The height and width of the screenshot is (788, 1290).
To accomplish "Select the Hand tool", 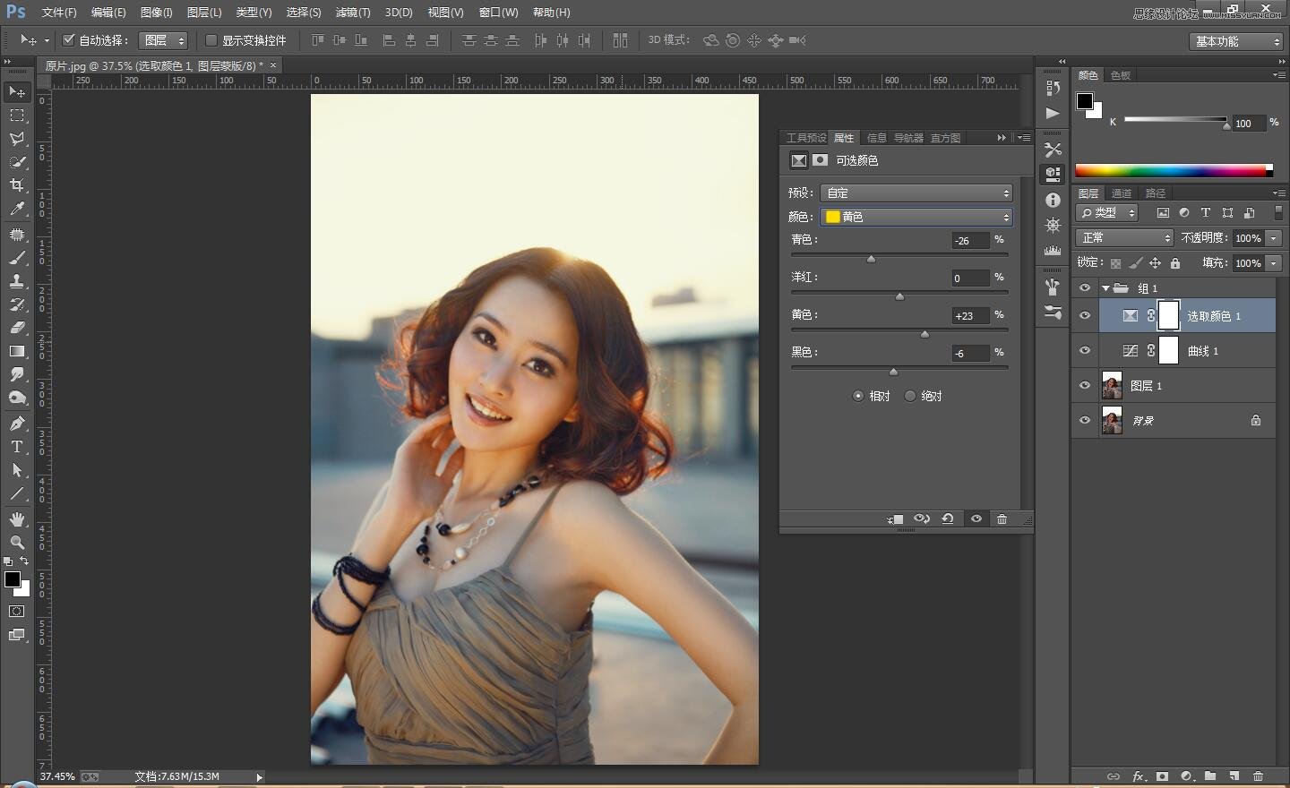I will tap(17, 519).
